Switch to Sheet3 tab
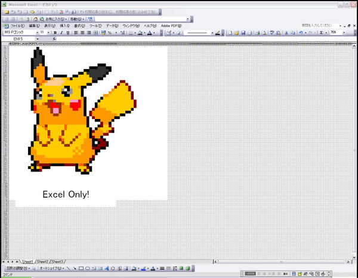 (x=57, y=261)
